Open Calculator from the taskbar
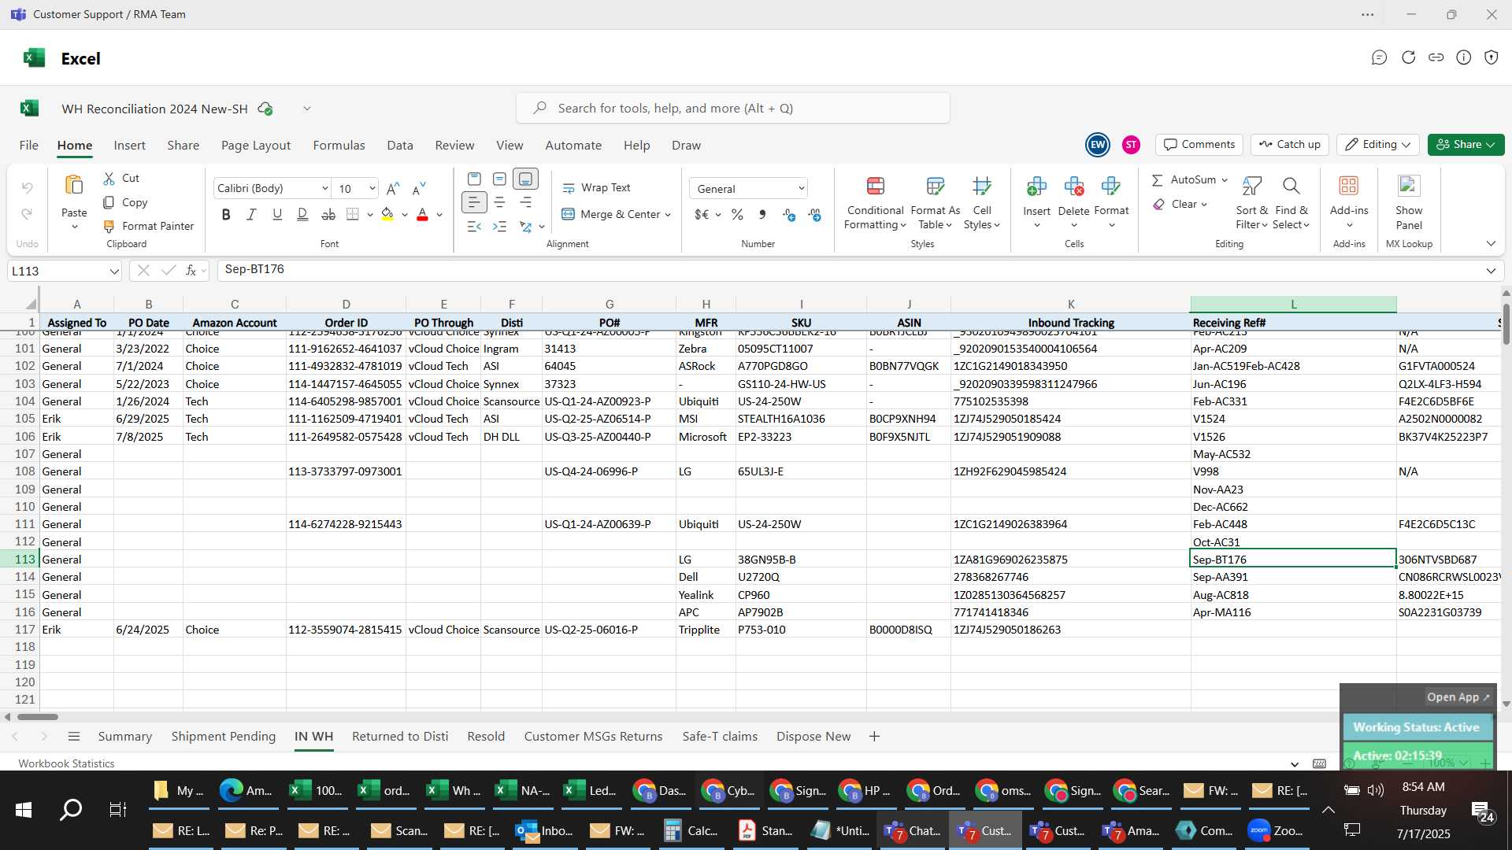This screenshot has width=1512, height=850. click(x=691, y=830)
